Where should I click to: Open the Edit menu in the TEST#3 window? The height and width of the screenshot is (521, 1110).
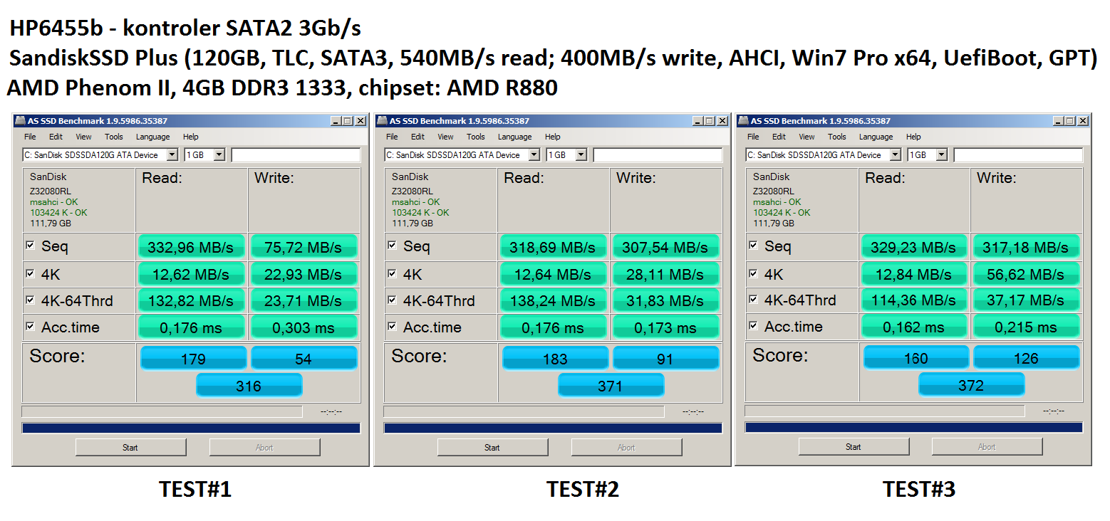point(779,137)
